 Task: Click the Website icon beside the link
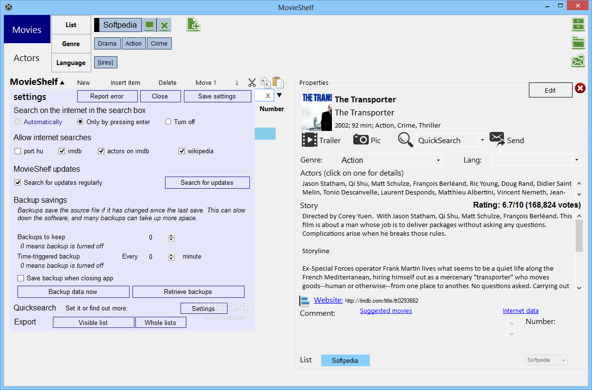coord(305,301)
